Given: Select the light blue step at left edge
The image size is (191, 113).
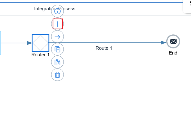Looking at the screenshot, I should [x=0, y=43].
